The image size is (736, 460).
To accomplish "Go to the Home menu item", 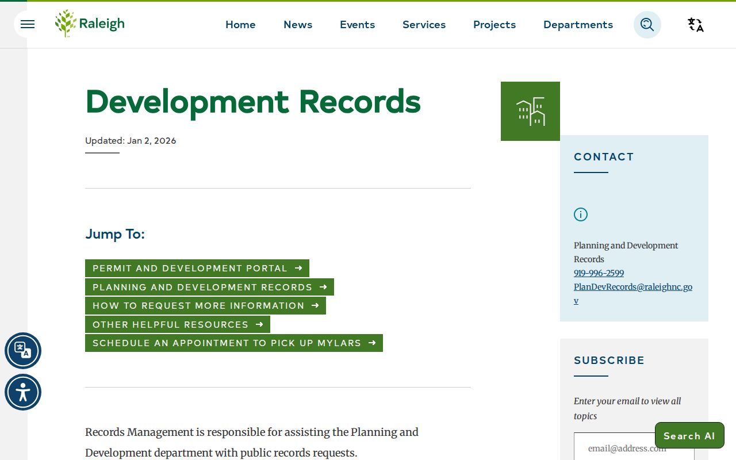I will [x=240, y=25].
